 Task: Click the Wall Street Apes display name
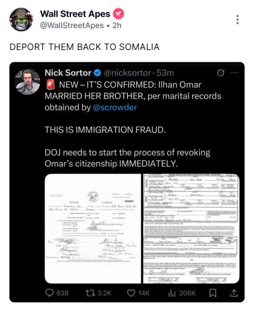[x=75, y=14]
